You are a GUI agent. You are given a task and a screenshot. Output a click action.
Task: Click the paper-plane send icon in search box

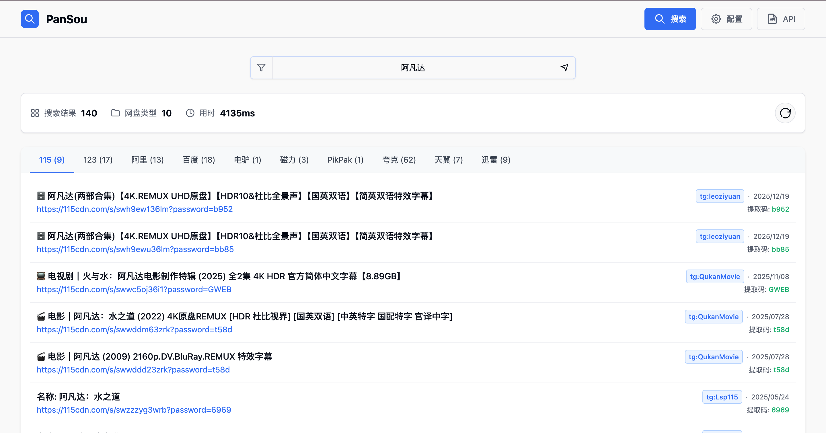coord(564,68)
